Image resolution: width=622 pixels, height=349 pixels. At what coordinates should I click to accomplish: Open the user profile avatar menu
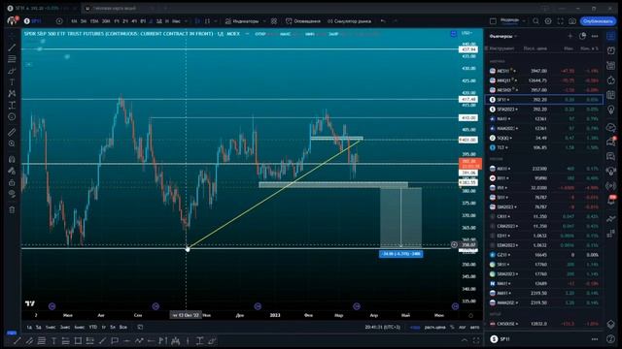(x=12, y=21)
